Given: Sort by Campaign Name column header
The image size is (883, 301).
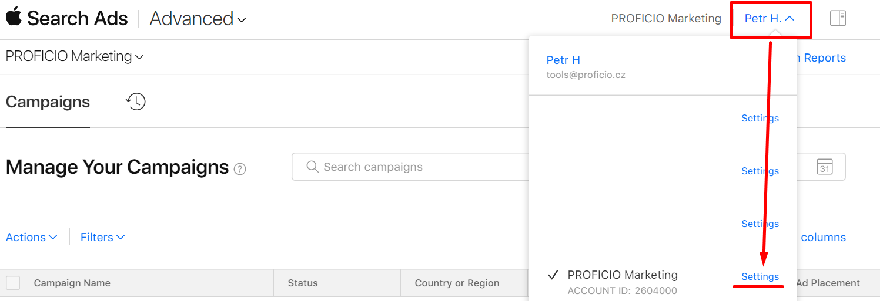Looking at the screenshot, I should point(72,283).
